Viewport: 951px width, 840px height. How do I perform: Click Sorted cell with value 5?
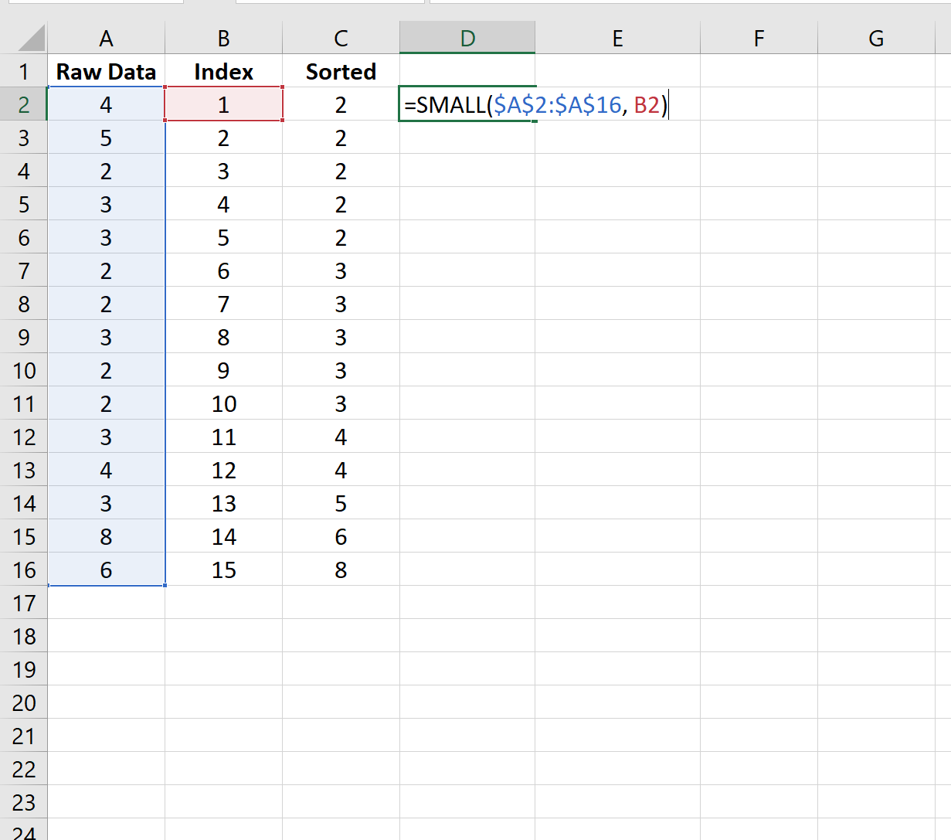(x=341, y=503)
